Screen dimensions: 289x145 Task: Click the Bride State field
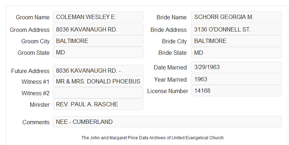(x=236, y=53)
